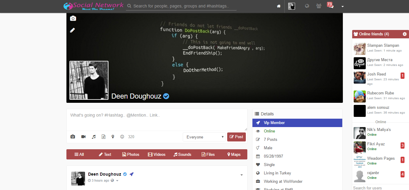
Task: Click the profile picture thumbnail on cover
Action: click(89, 80)
